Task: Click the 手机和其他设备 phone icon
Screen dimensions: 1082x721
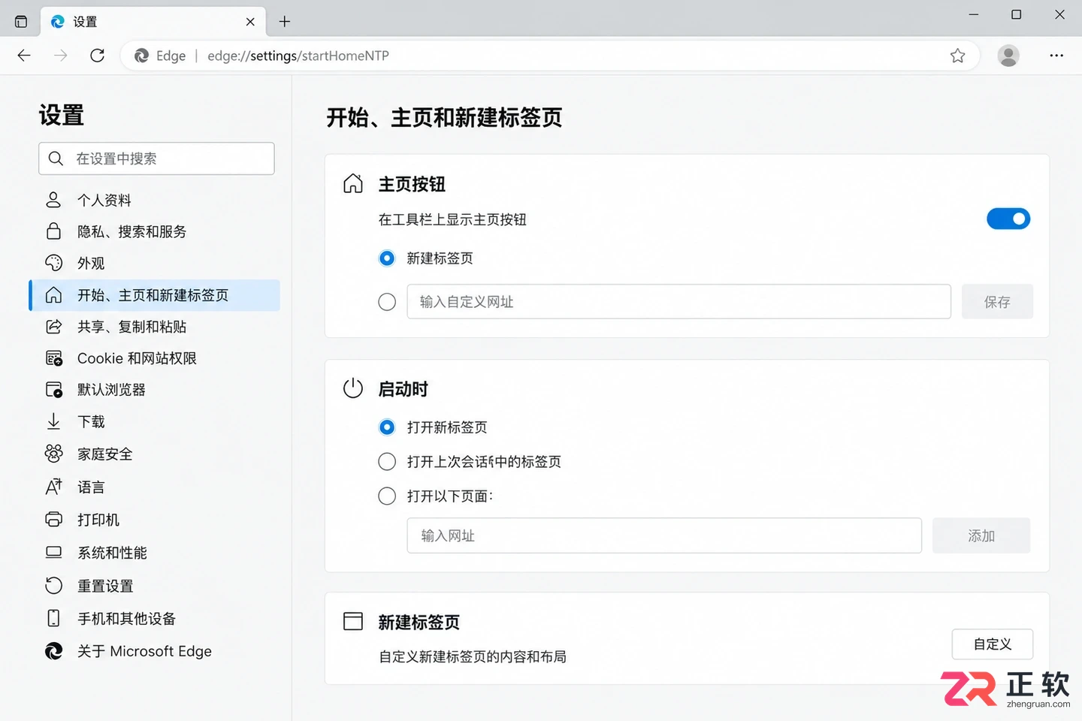Action: pos(54,618)
